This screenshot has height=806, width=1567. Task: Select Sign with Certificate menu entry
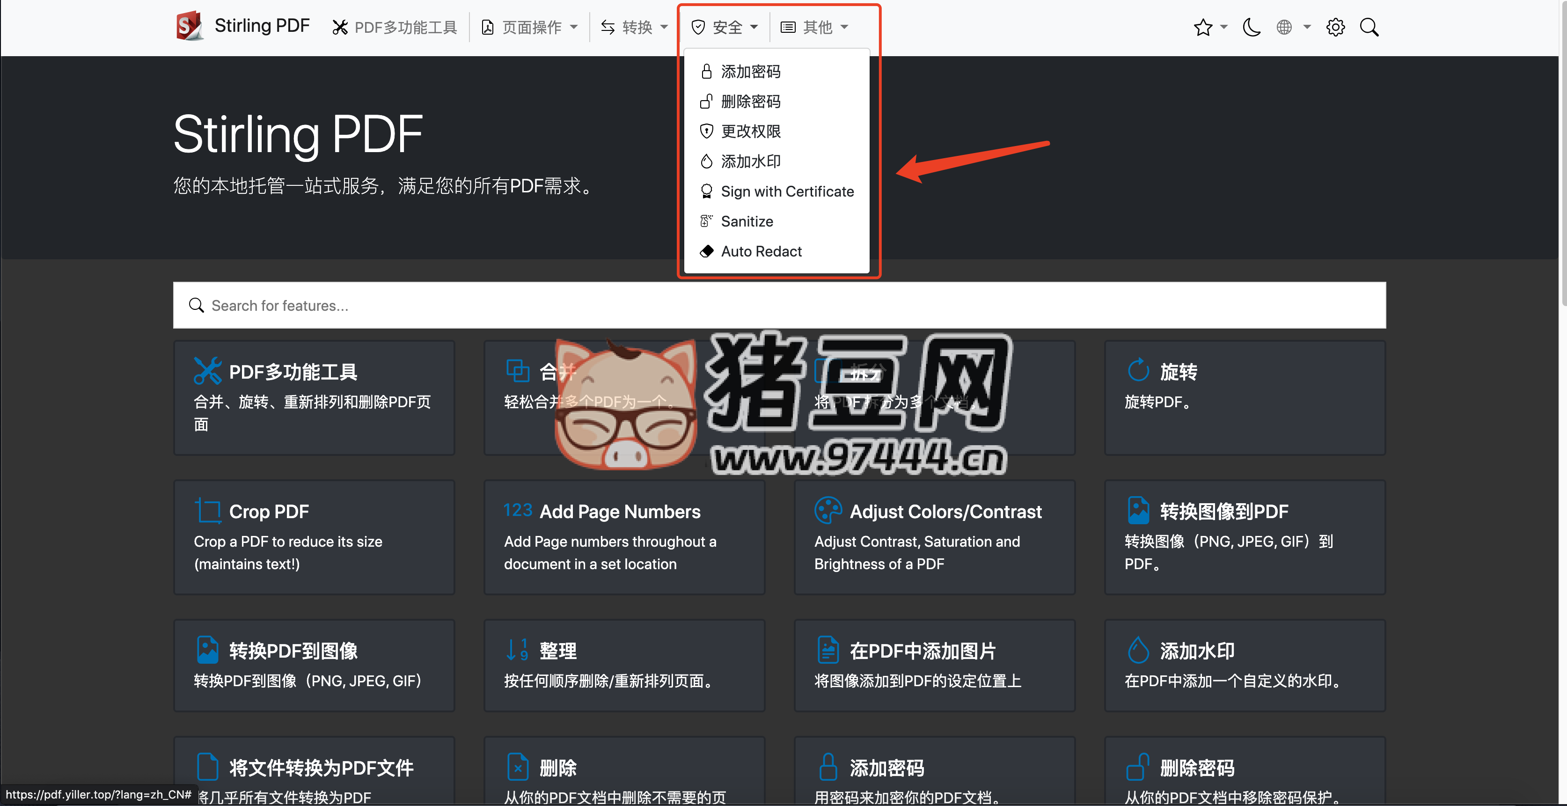pos(786,191)
